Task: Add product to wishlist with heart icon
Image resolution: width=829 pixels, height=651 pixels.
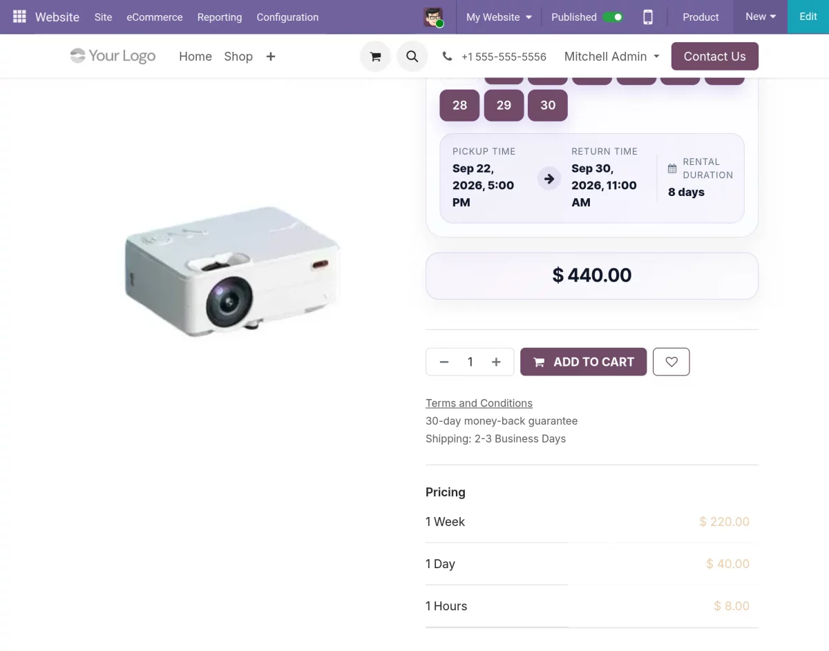Action: click(671, 362)
